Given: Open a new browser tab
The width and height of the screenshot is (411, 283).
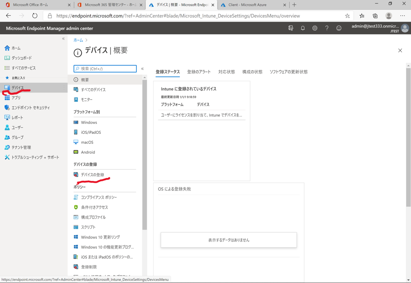Looking at the screenshot, I should tap(294, 5).
